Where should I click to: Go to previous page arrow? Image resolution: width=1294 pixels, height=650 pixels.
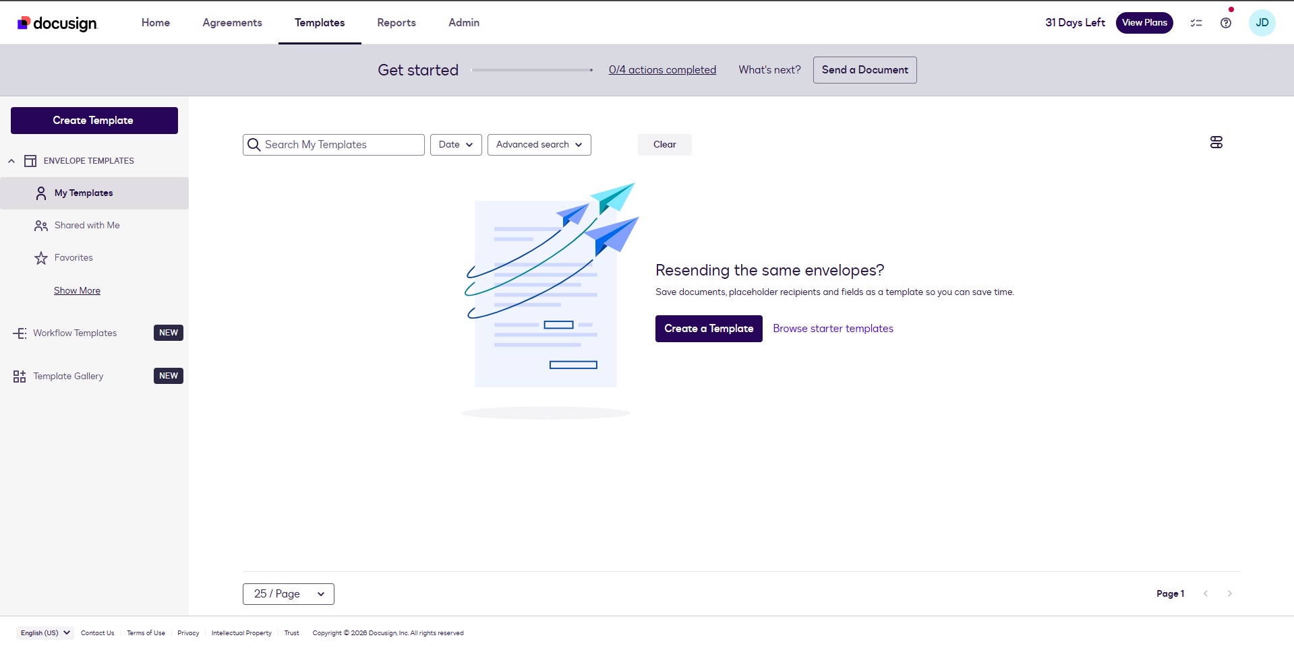tap(1206, 593)
